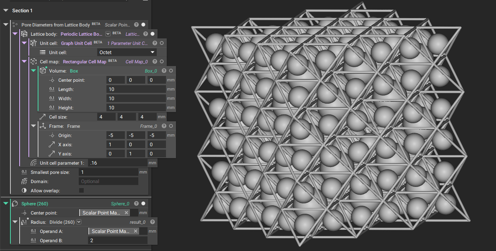Collapse the Graph Unit Cell block
The image size is (496, 251).
[24, 43]
